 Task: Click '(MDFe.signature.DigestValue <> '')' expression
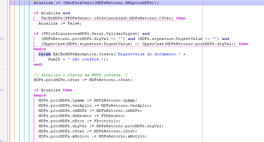coord(178,39)
